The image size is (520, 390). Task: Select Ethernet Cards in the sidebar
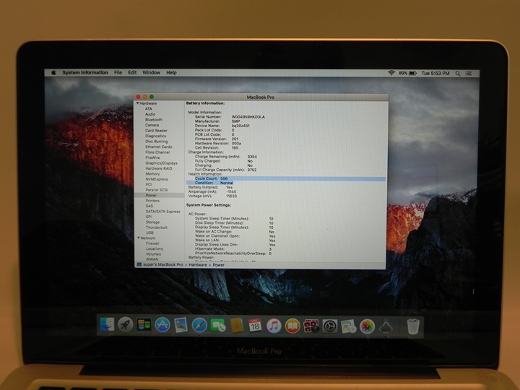point(158,147)
